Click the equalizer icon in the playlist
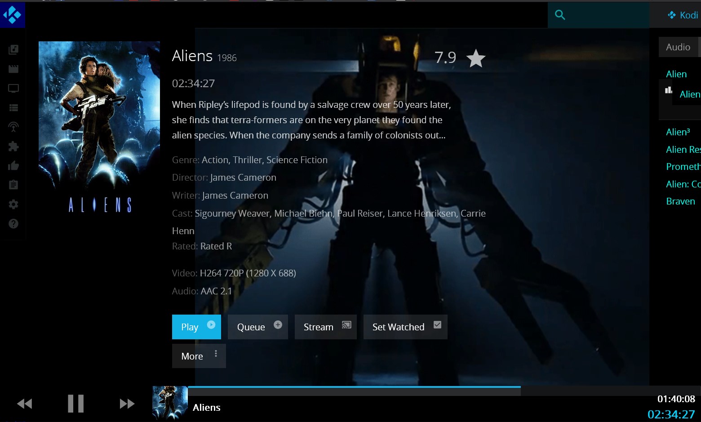The height and width of the screenshot is (422, 701). click(x=669, y=90)
